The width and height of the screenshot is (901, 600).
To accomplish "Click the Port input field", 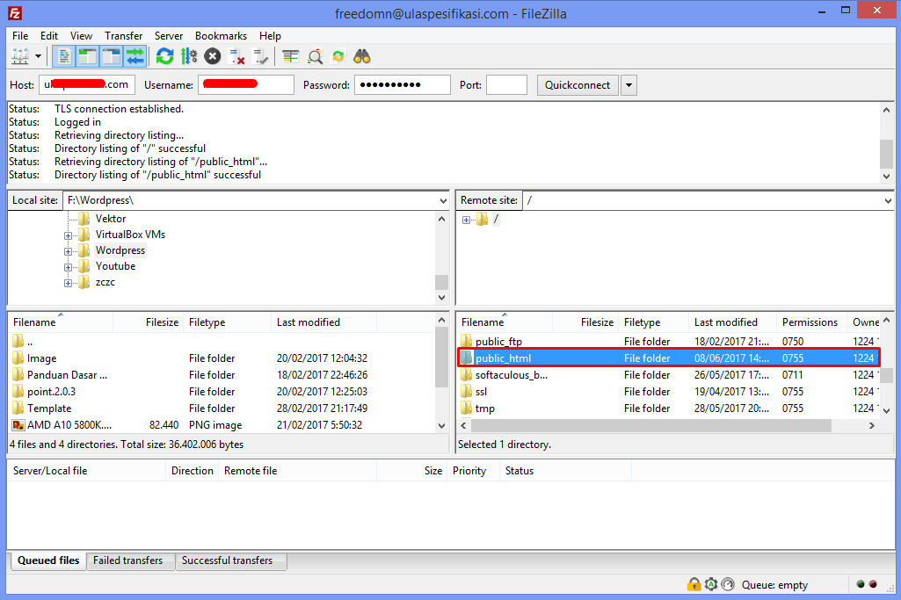I will click(506, 85).
